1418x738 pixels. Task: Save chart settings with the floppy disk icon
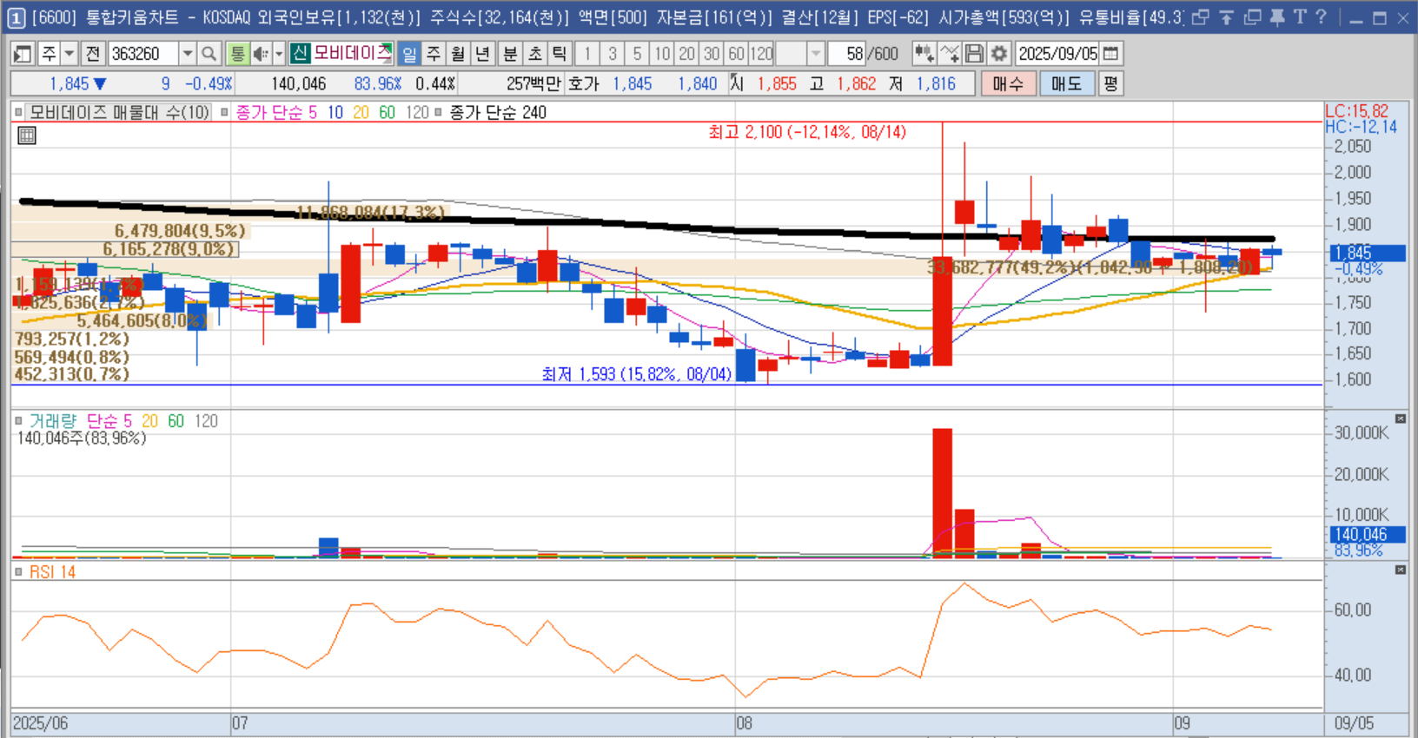click(975, 54)
